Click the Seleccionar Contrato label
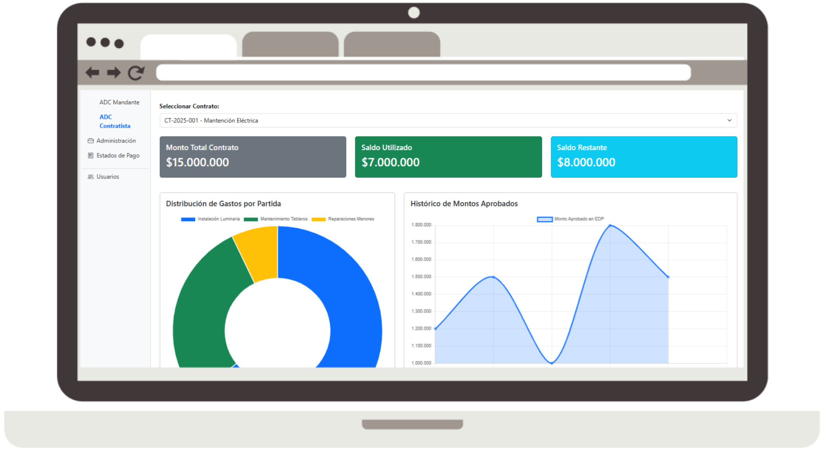Image resolution: width=823 pixels, height=454 pixels. [189, 106]
